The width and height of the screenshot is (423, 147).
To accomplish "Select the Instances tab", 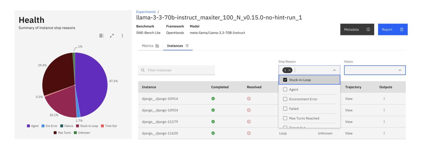I will coord(178,46).
